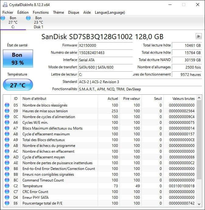Click status orb for attribute BB
This screenshot has width=205, height=210.
[x=7, y=174]
